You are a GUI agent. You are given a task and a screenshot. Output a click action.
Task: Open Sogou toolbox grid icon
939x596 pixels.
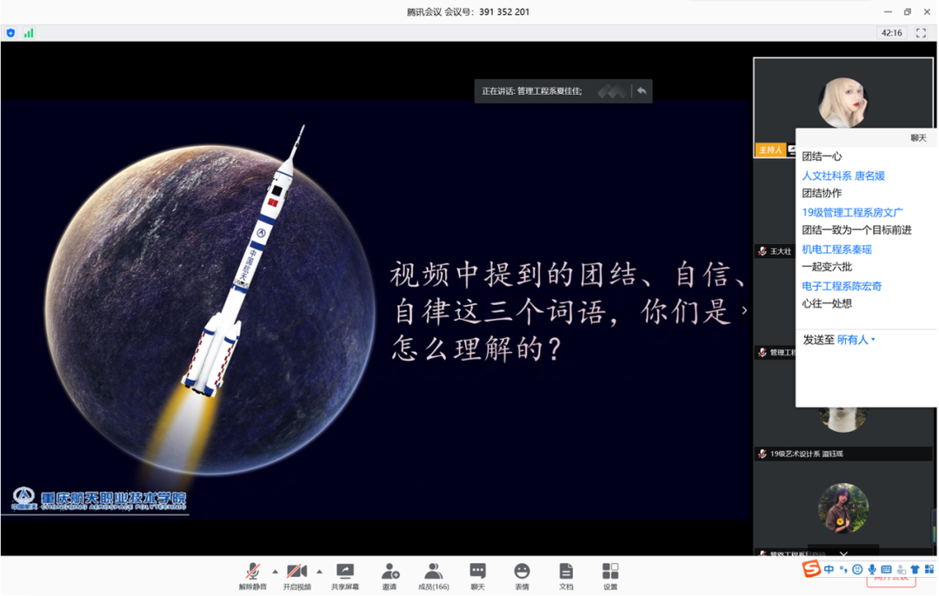(x=929, y=569)
